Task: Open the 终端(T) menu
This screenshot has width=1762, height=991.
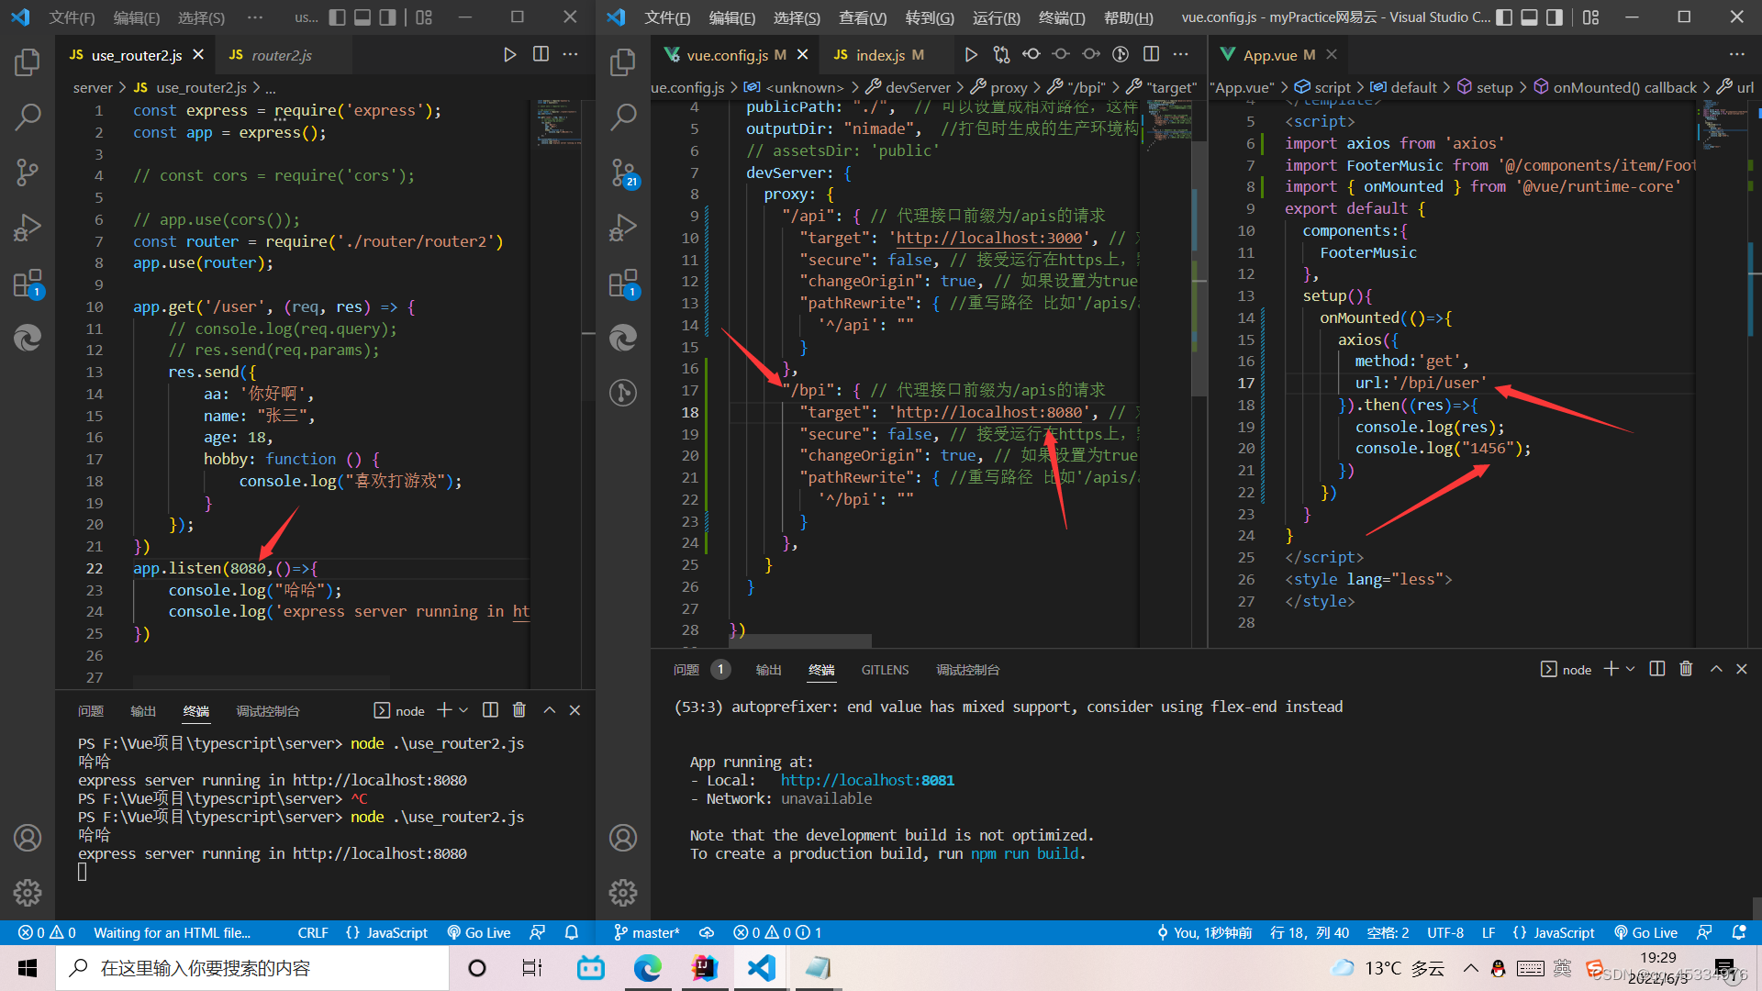Action: tap(1061, 17)
